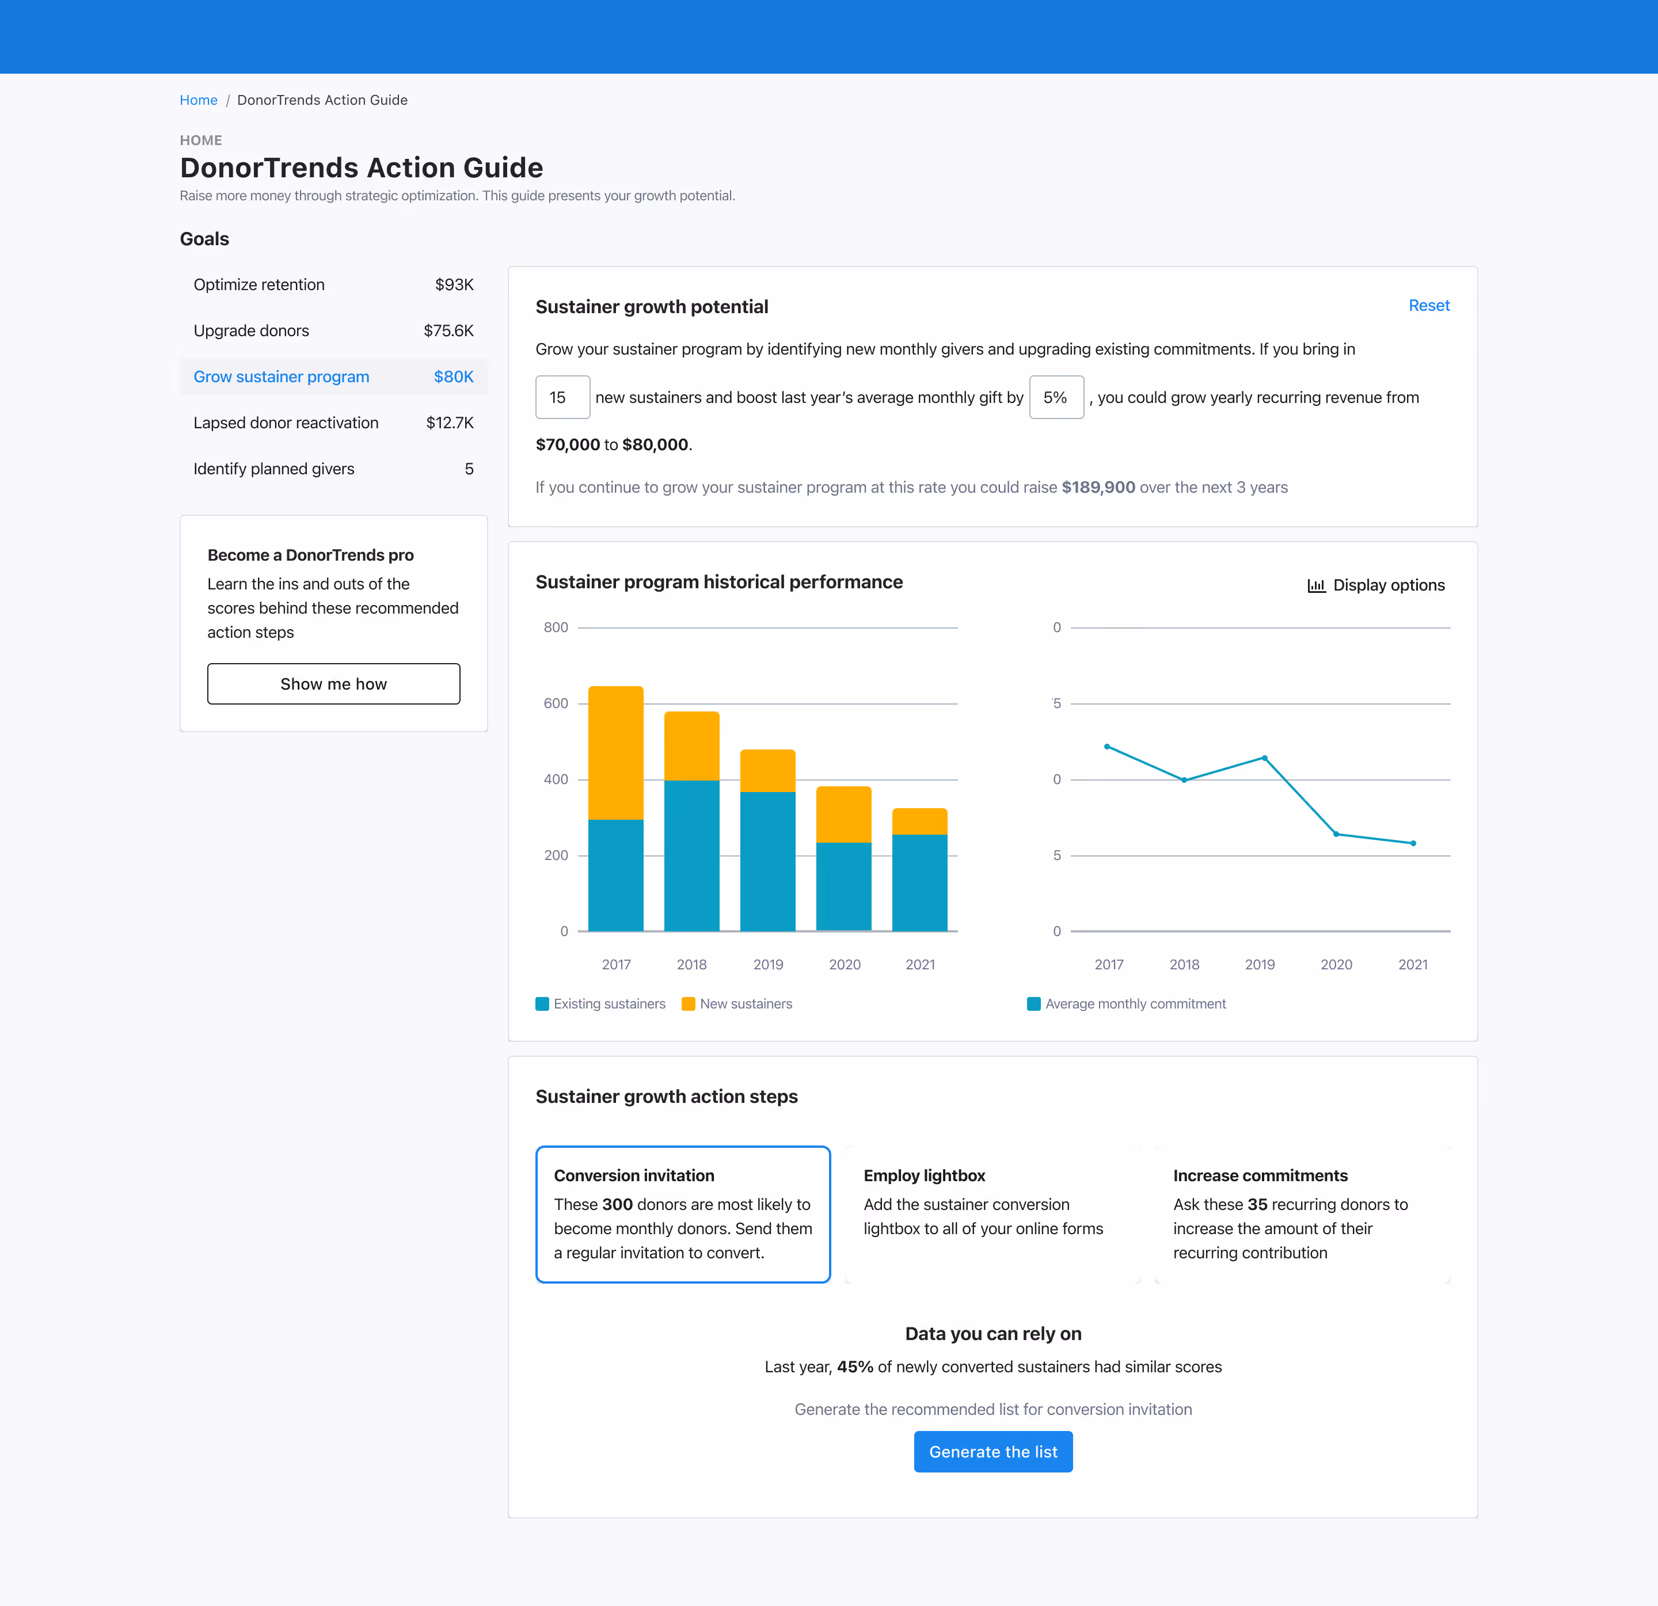Click the Home breadcrumb link
Image resolution: width=1658 pixels, height=1606 pixels.
point(198,100)
